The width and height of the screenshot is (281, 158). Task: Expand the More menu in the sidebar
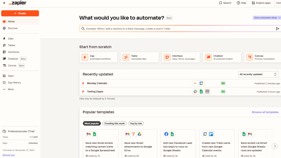click(x=20, y=89)
